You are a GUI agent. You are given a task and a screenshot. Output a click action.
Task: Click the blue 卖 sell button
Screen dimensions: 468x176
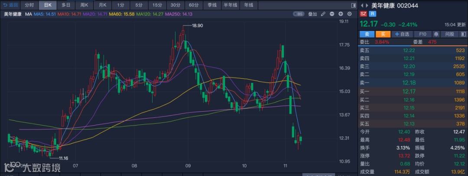(367, 34)
